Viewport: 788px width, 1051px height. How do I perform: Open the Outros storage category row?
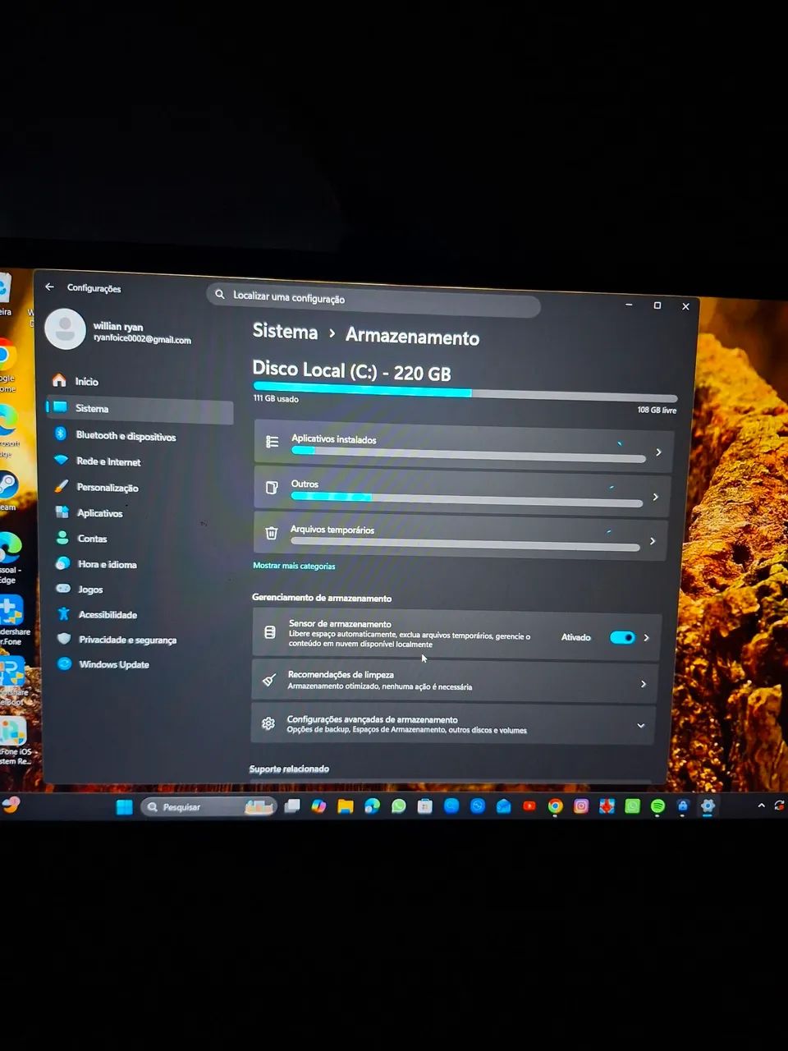coord(462,493)
